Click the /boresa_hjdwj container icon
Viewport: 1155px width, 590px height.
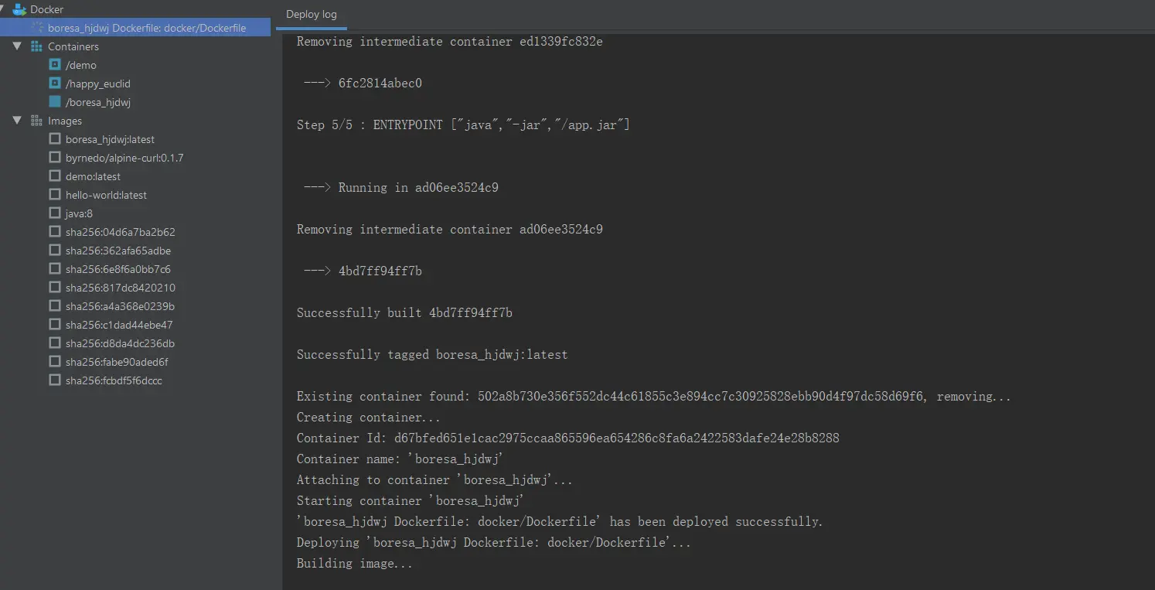55,102
